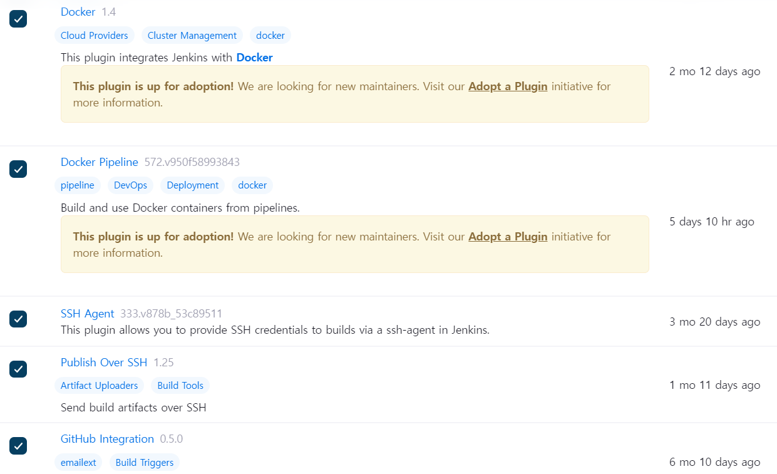
Task: Click 'Send build artifacts over SSH' description
Action: pyautogui.click(x=133, y=408)
